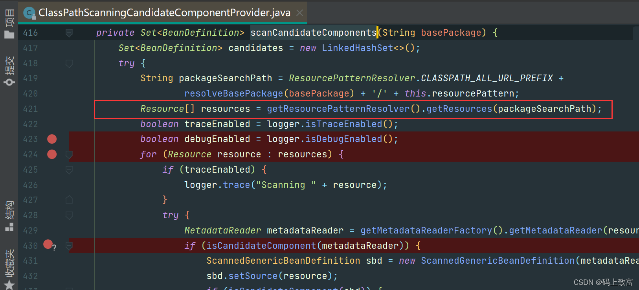Collapse the if (traceEnabled) block at line 425
Viewport: 639px width, 290px height.
point(69,170)
